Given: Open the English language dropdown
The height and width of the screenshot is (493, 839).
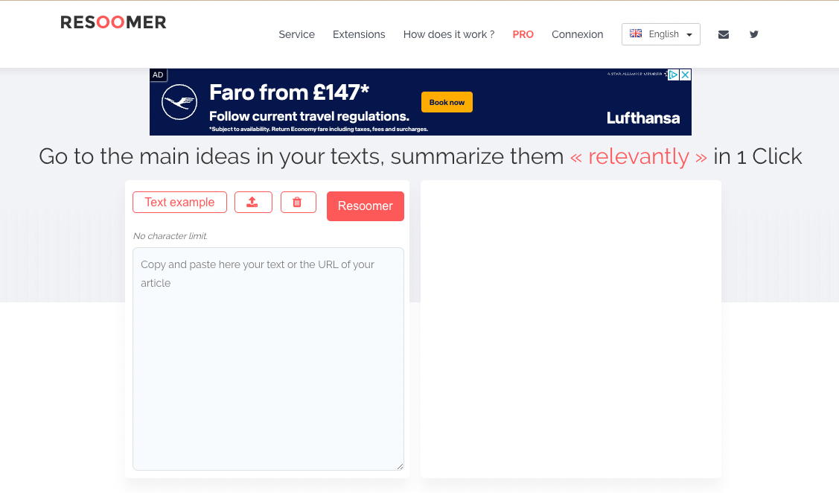Looking at the screenshot, I should click(x=661, y=34).
